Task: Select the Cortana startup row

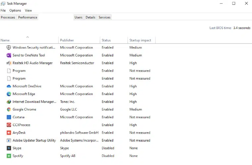Action: coord(19,117)
